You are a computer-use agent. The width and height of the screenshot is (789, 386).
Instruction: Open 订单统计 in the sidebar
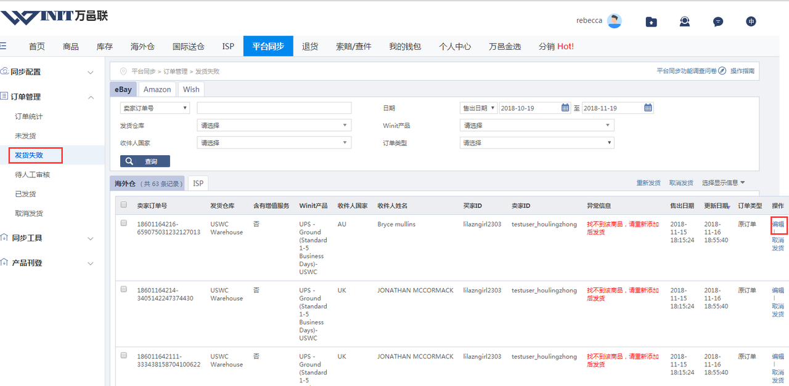pos(29,116)
